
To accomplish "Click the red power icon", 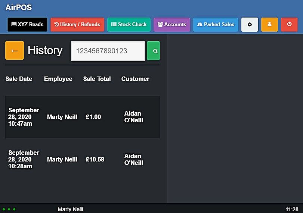I will pos(289,25).
